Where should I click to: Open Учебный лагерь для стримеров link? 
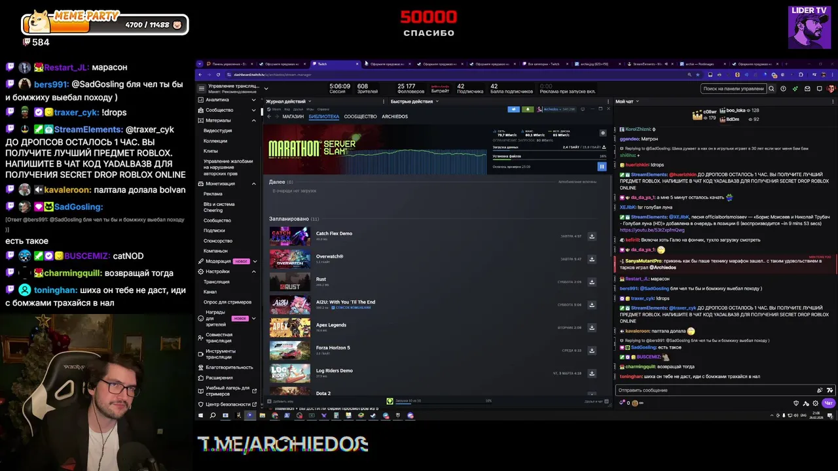[227, 391]
